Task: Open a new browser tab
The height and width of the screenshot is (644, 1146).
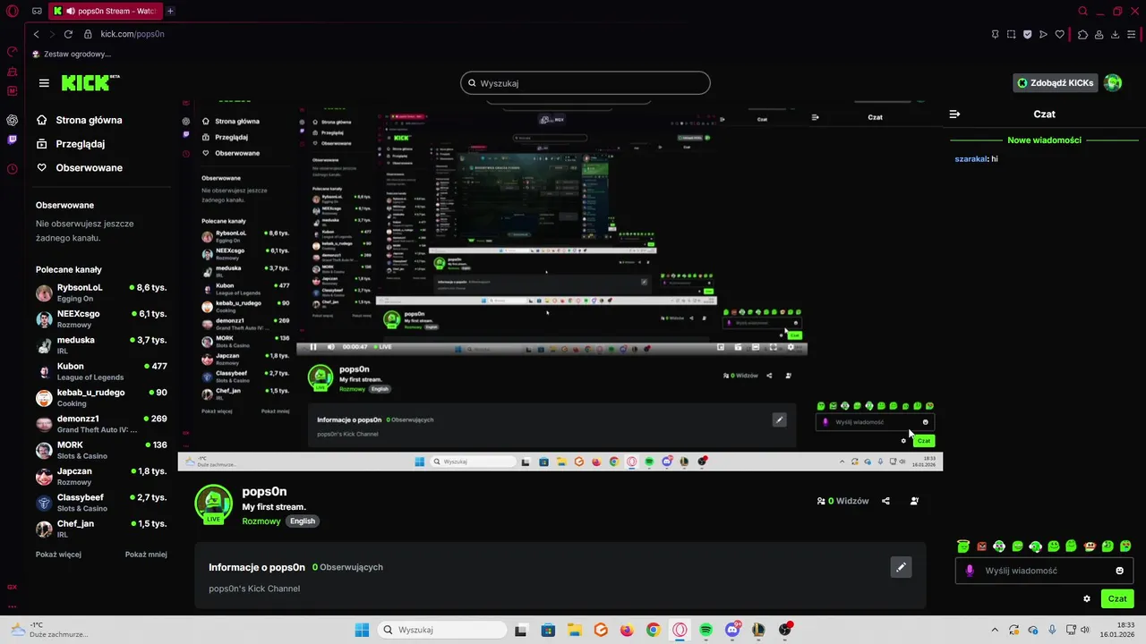Action: [170, 11]
